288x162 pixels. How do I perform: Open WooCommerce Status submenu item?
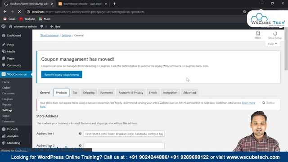pyautogui.click(x=6, y=116)
